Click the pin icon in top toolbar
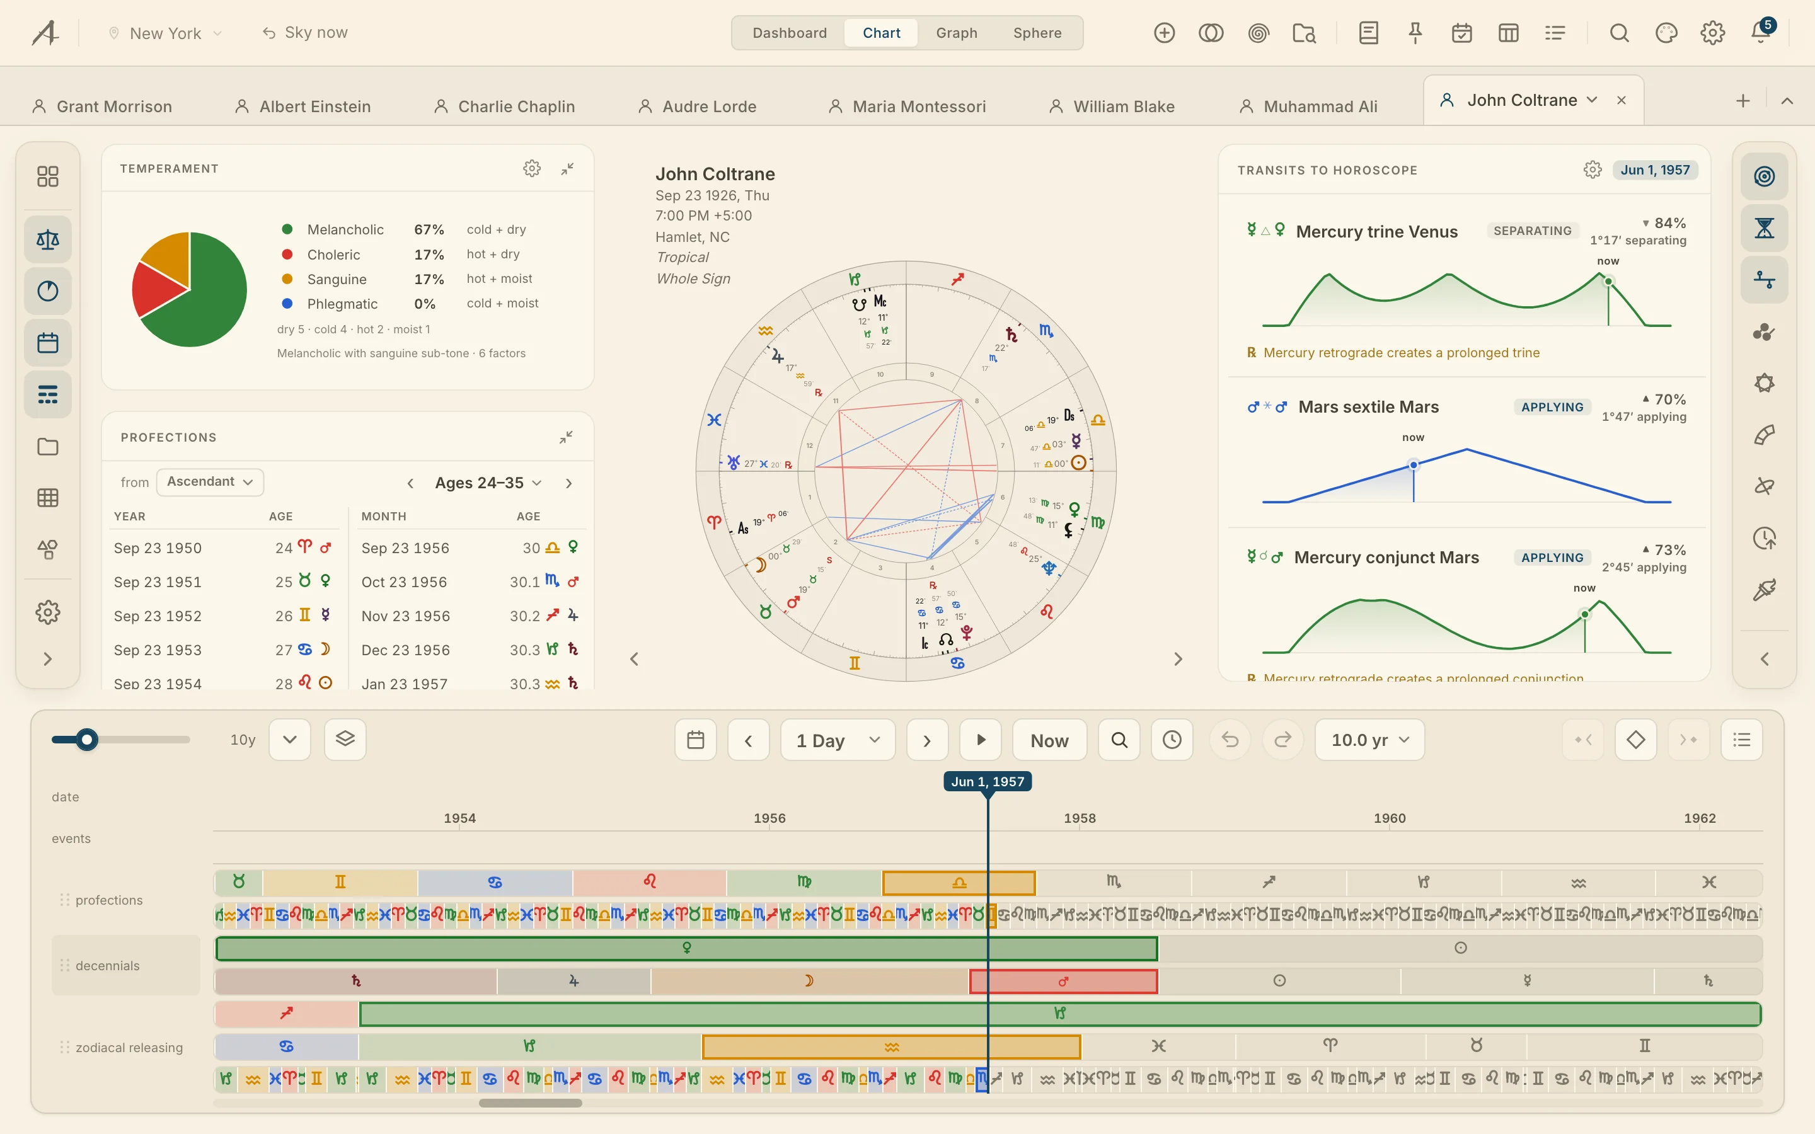 [1415, 33]
